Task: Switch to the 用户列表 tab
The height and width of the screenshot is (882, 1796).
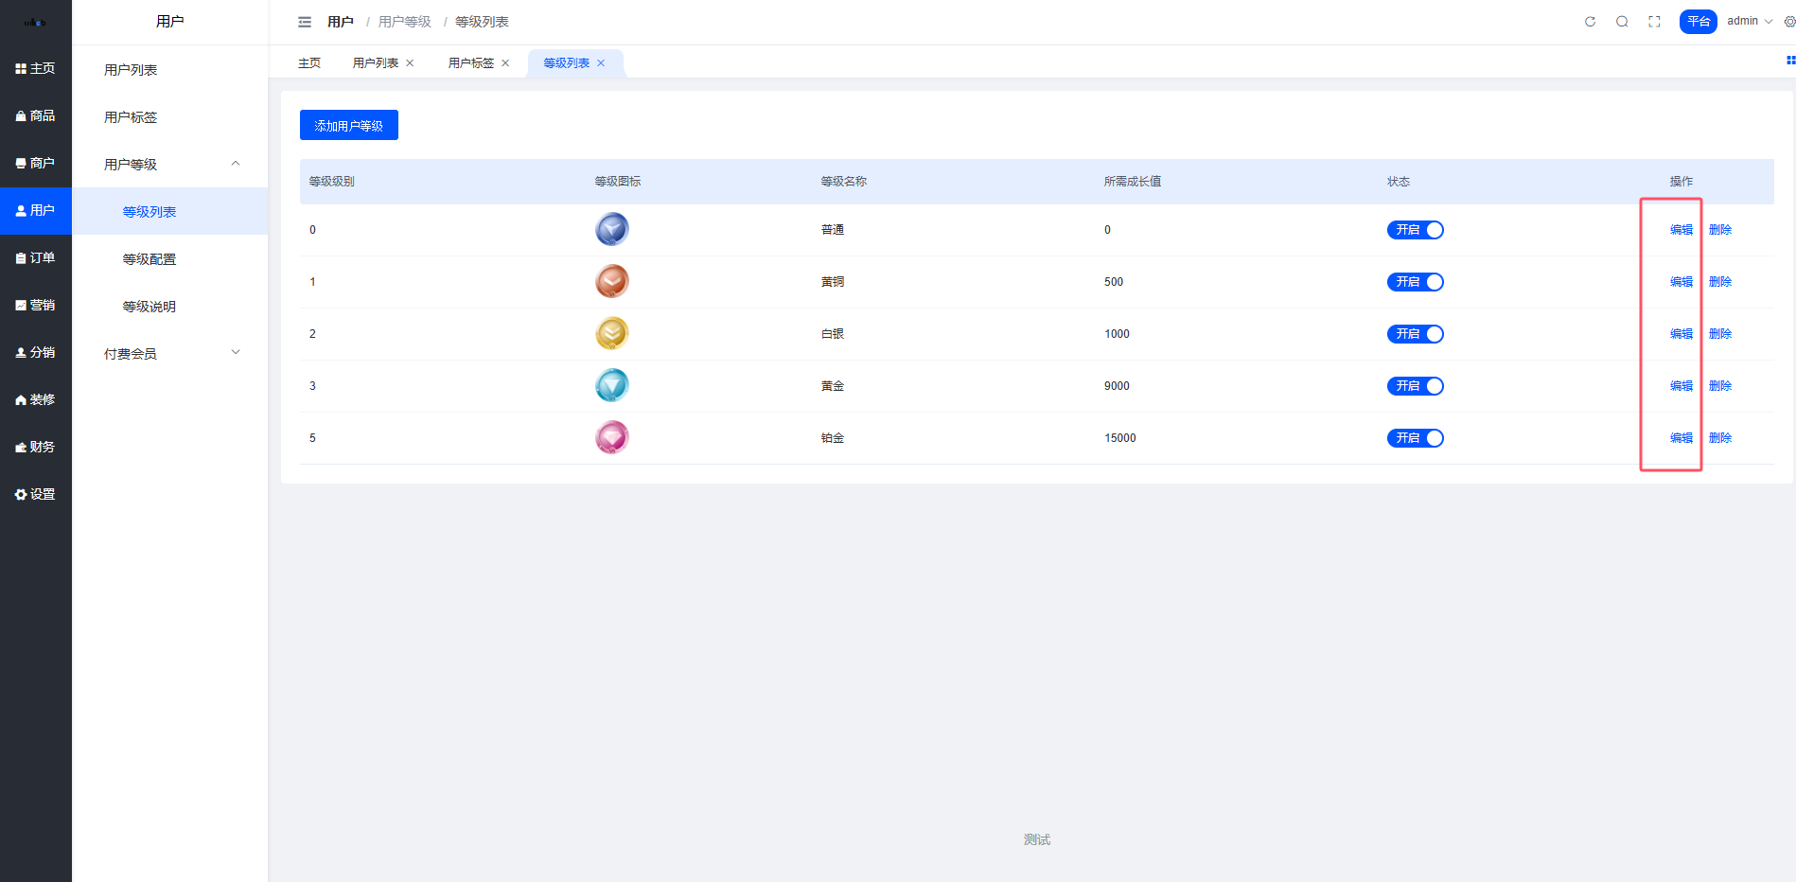Action: (x=375, y=63)
